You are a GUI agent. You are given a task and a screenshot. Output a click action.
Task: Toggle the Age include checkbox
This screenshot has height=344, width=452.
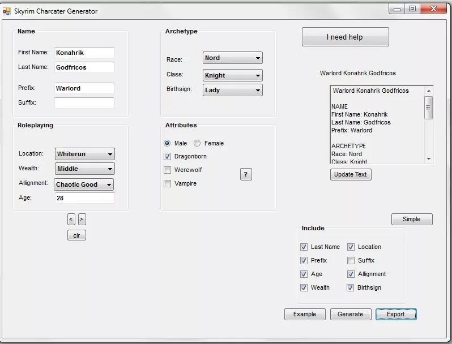[304, 274]
